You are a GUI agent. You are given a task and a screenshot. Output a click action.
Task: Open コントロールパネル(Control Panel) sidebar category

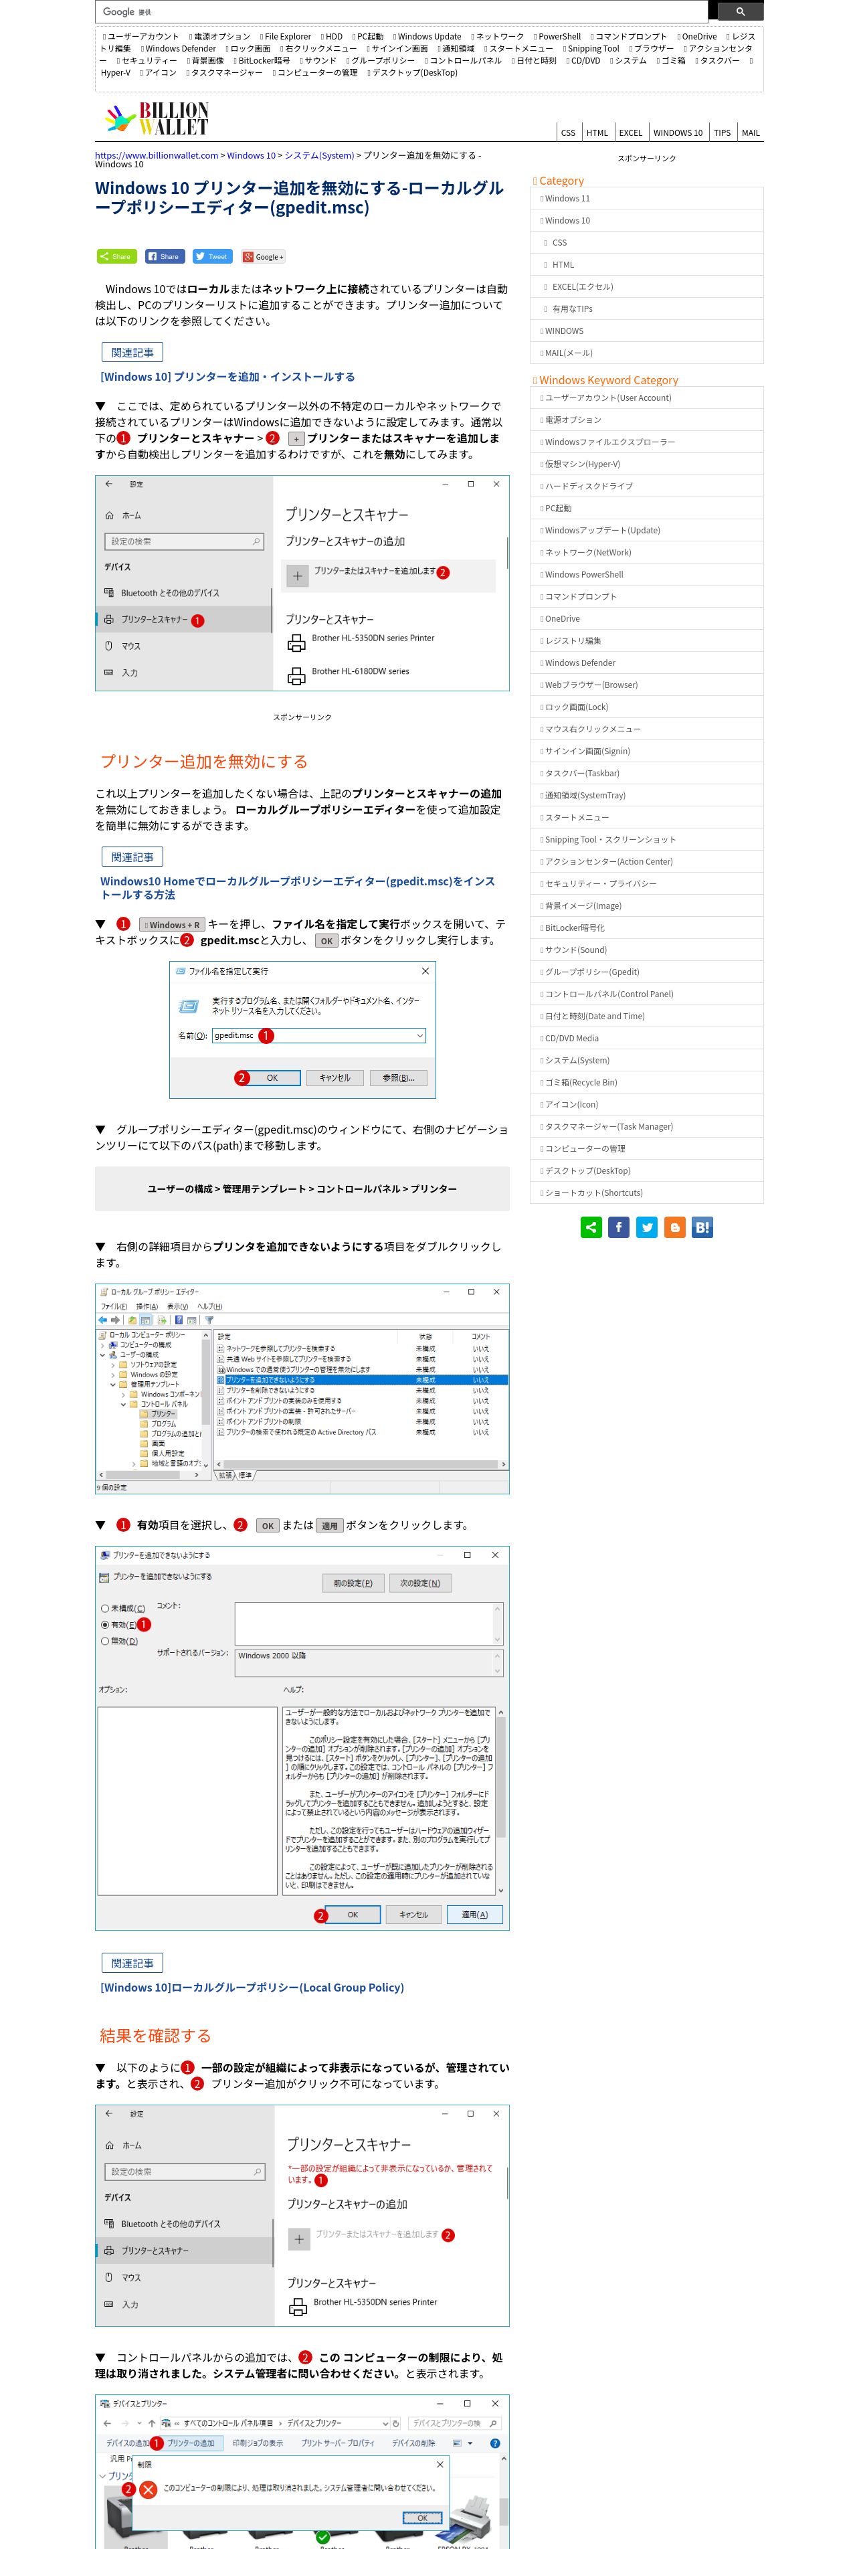tap(646, 994)
